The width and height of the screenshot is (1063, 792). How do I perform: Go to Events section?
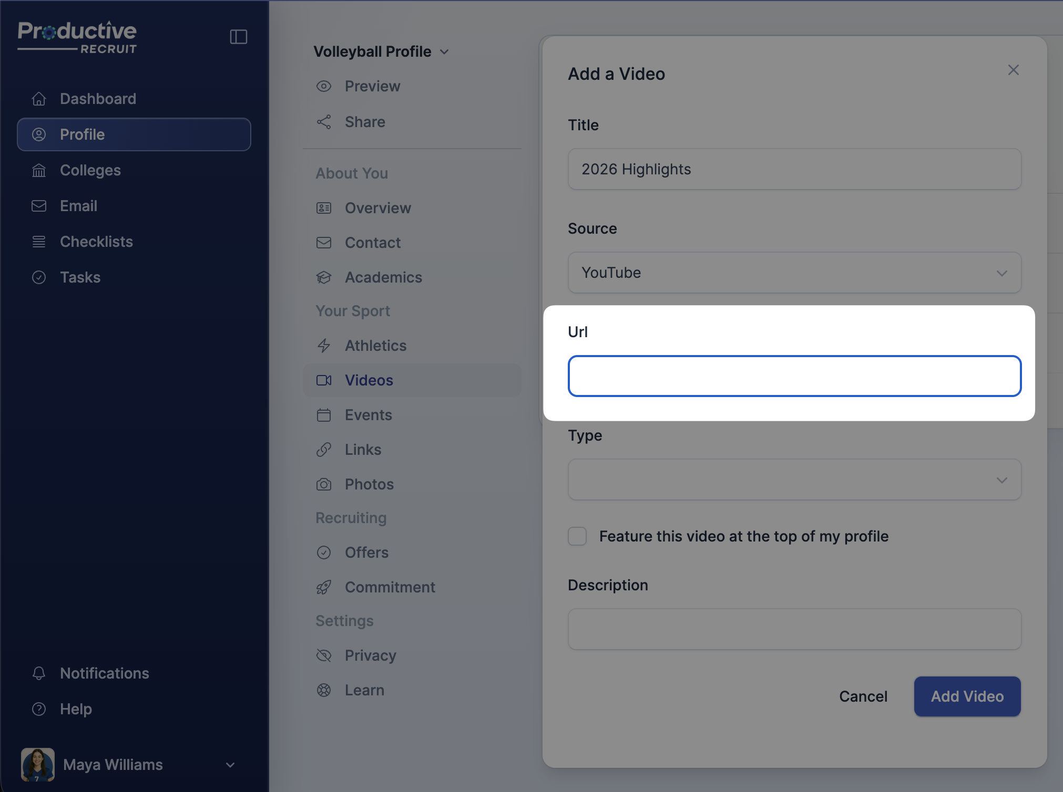coord(368,415)
